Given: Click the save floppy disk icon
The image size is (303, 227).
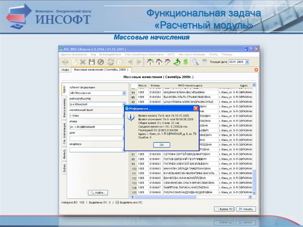Looking at the screenshot, I should (x=92, y=62).
